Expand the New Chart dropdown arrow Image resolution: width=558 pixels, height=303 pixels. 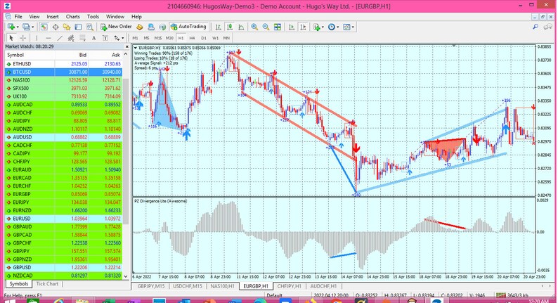tap(18, 27)
